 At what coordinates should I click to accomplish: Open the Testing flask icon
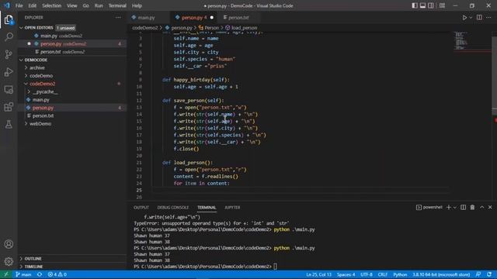pos(9,124)
